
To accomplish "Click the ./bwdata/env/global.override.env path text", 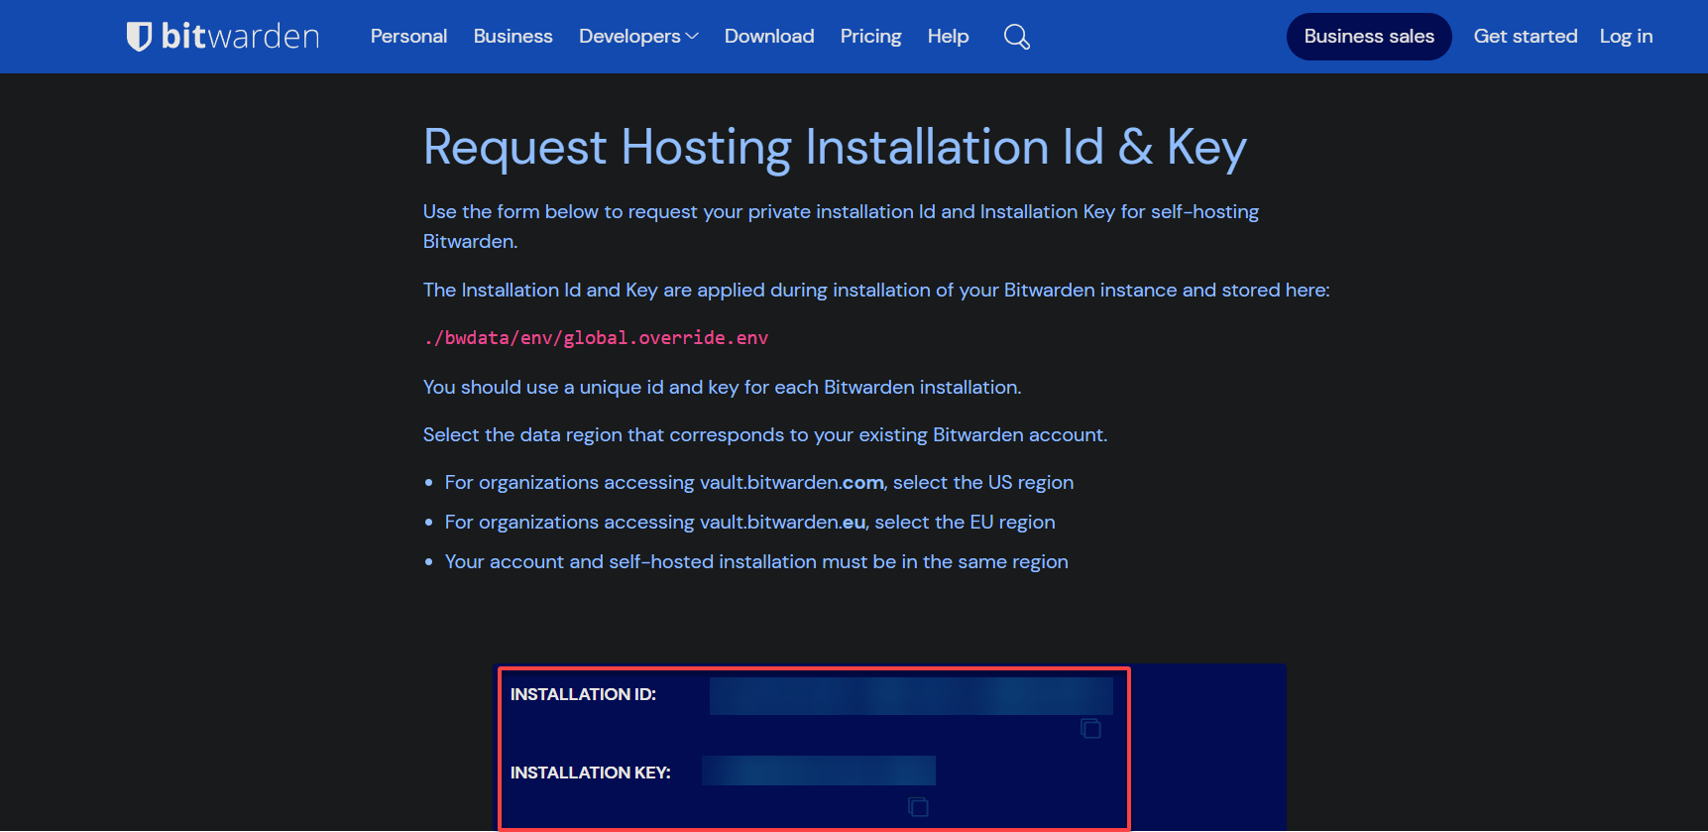I will pyautogui.click(x=596, y=338).
